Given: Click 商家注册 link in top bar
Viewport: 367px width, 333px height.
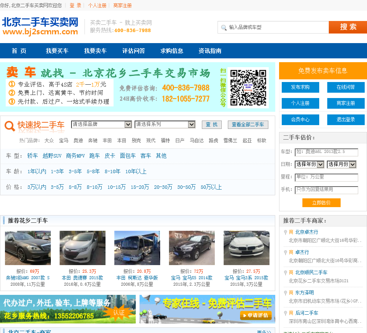Looking at the screenshot, I should pos(122,5).
